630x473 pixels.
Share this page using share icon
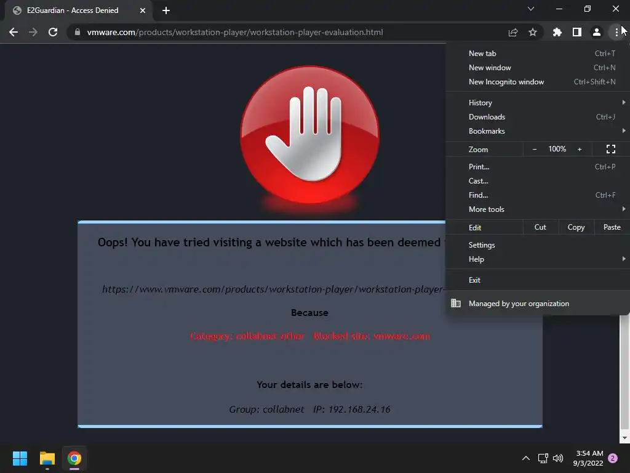tap(513, 32)
